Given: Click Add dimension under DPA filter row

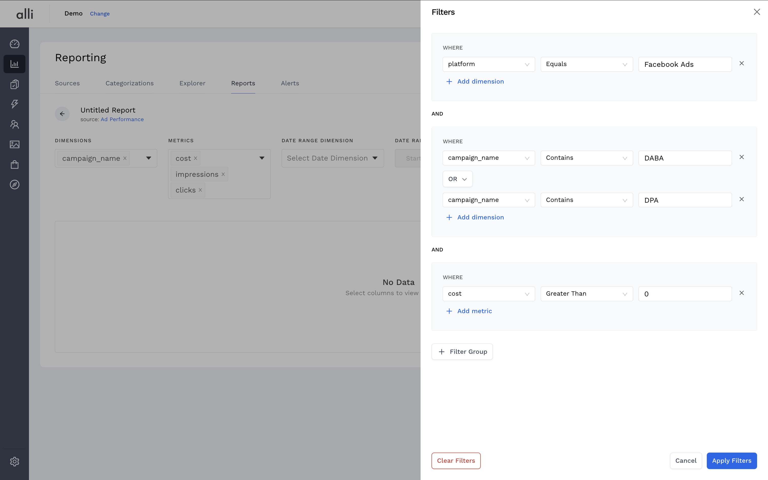Looking at the screenshot, I should pos(475,217).
